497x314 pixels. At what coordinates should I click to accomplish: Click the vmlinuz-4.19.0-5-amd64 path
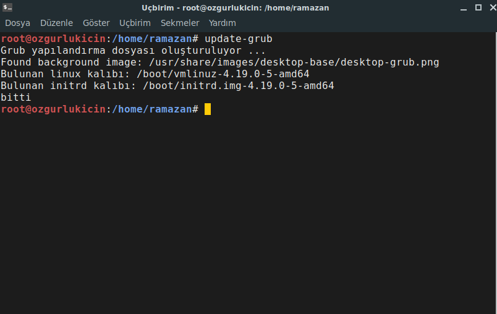click(x=223, y=74)
